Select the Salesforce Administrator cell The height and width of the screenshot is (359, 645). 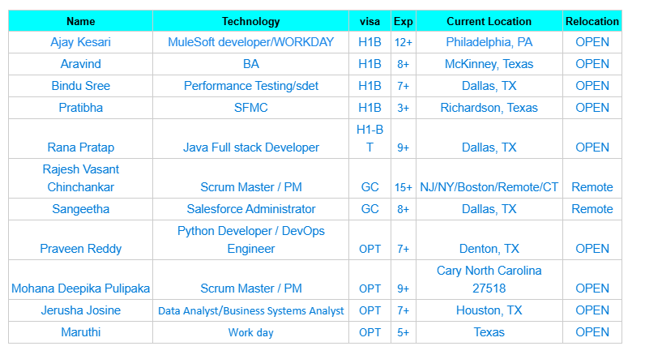(x=251, y=209)
